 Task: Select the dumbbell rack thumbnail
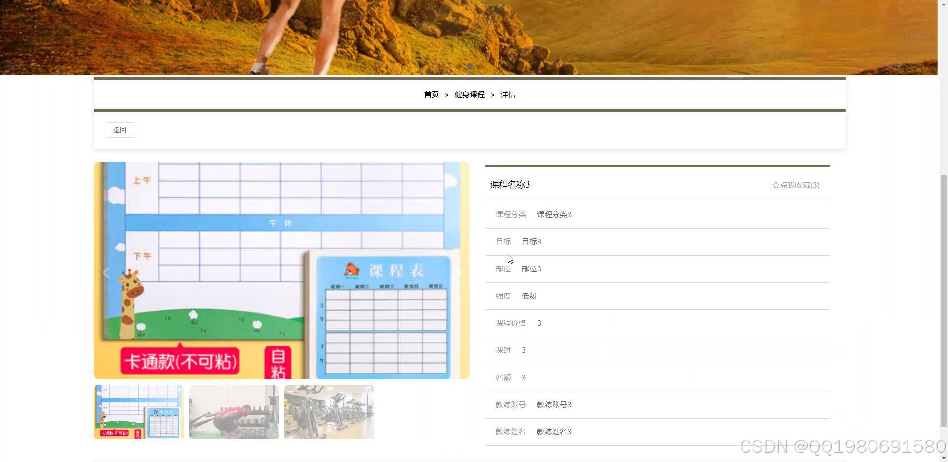[x=234, y=411]
